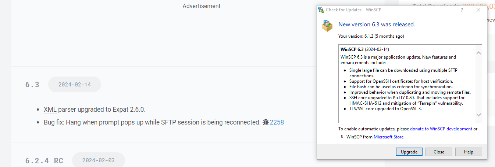
Task: Click the 6.2.4 RC version heading
Action: 44,161
